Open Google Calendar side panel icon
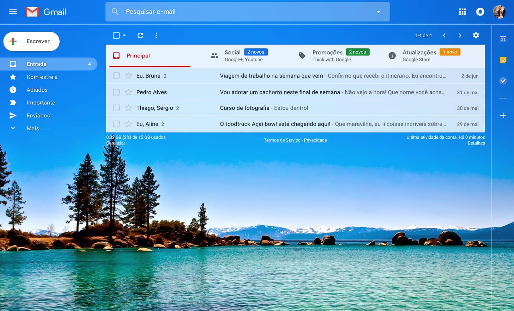 tap(503, 39)
